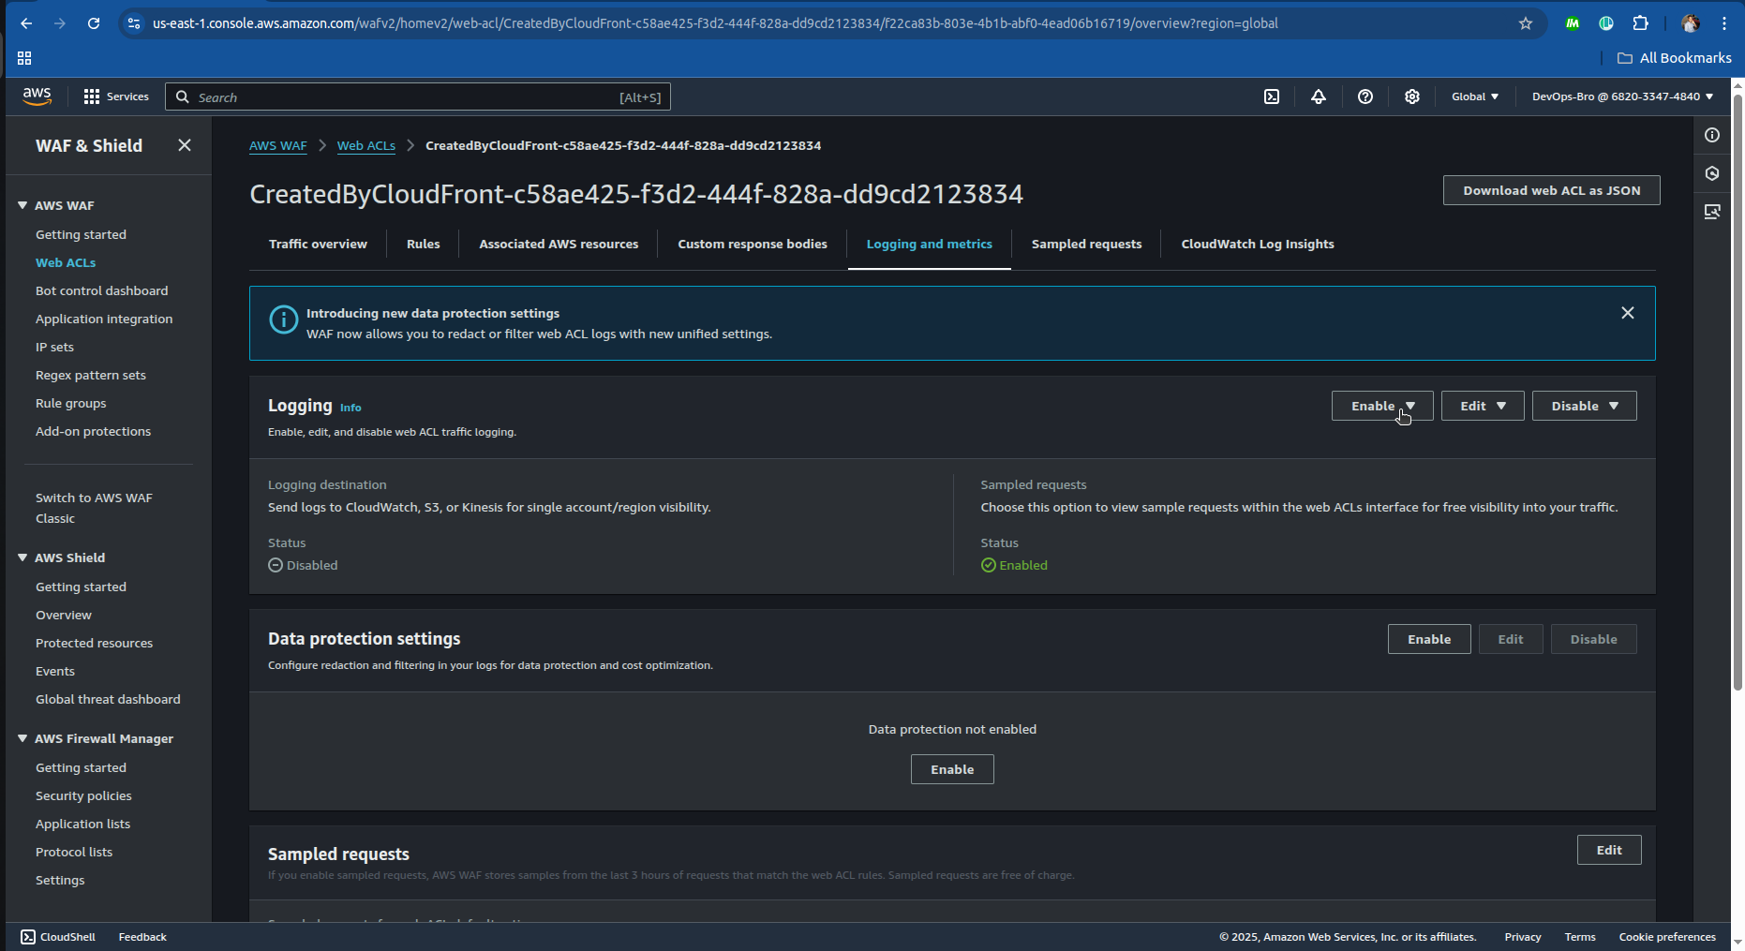Screen dimensions: 1745x951
Task: Open Global threat dashboard
Action: [108, 699]
